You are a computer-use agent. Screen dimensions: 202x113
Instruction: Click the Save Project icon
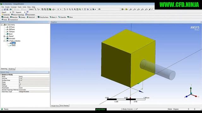tap(5, 9)
